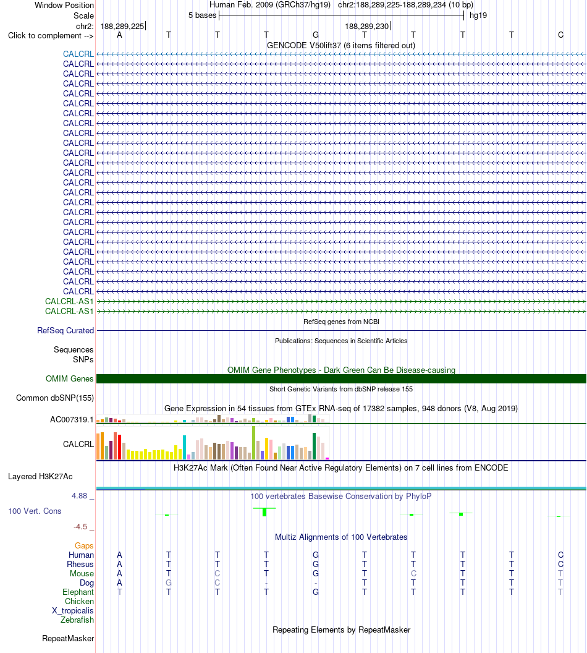Click 'A' base in Dog alignment row
The image size is (587, 653).
(x=119, y=583)
